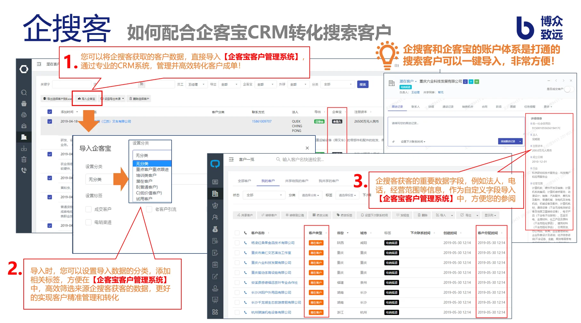Toggle hamburger menu beside 客户一览 title

[x=231, y=159]
